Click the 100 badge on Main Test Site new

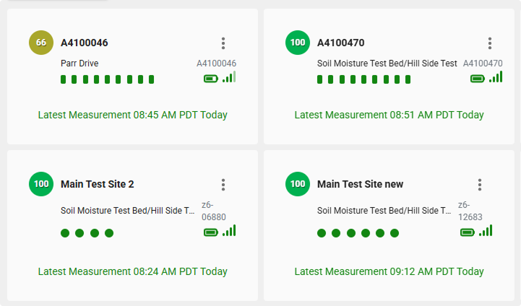pyautogui.click(x=298, y=184)
